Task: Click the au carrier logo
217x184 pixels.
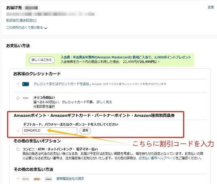Action: coord(37,179)
